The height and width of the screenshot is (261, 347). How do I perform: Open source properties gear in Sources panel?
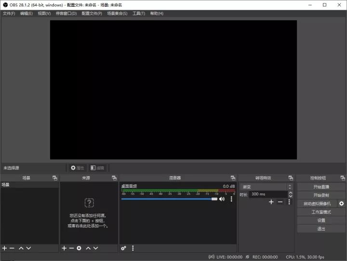pos(79,248)
